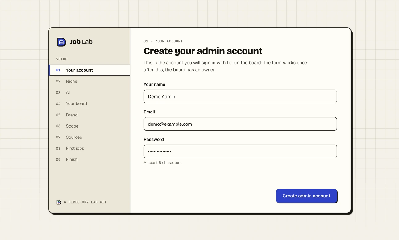Open the AI setup step
Image resolution: width=399 pixels, height=240 pixels.
click(89, 92)
